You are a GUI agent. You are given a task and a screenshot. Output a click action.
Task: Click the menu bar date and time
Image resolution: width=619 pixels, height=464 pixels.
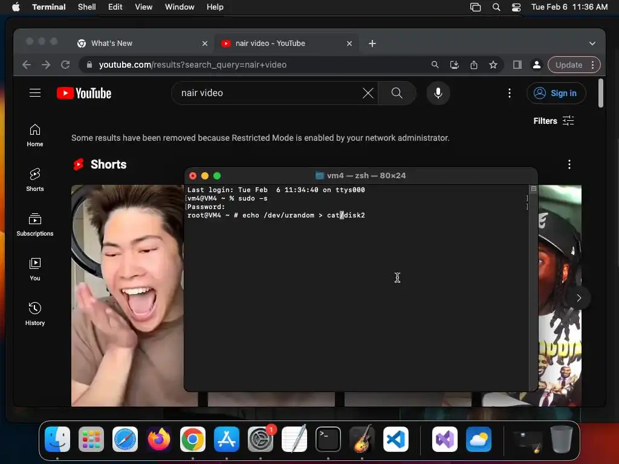point(569,7)
